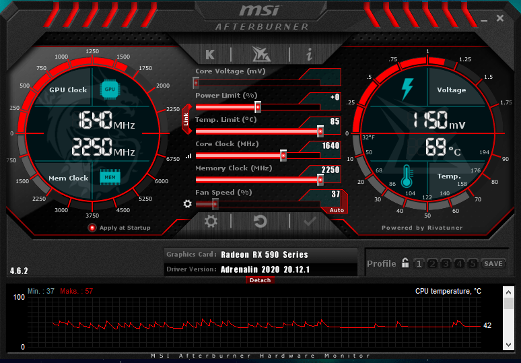Image resolution: width=521 pixels, height=363 pixels.
Task: Click the 69 °C temperature readout
Action: click(x=443, y=147)
